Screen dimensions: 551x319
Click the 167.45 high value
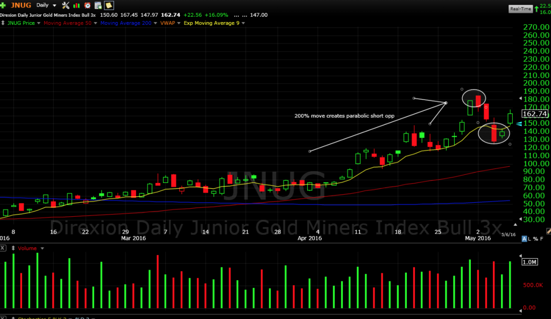pyautogui.click(x=129, y=15)
